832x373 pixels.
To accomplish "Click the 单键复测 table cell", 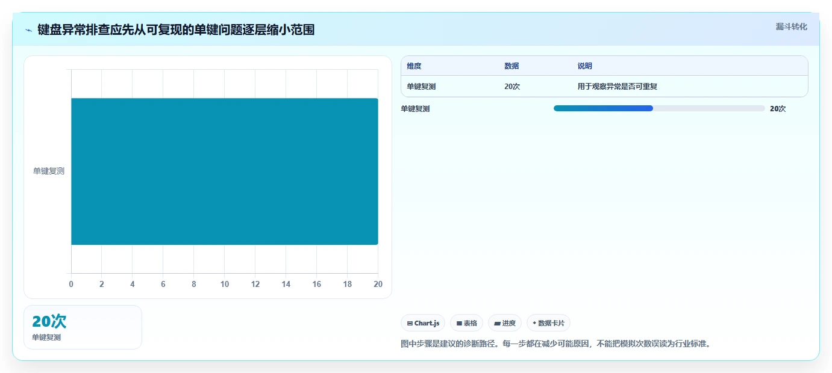I will [x=421, y=87].
